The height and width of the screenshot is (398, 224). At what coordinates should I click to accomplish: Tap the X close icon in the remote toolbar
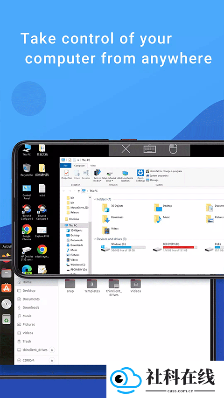pos(126,149)
